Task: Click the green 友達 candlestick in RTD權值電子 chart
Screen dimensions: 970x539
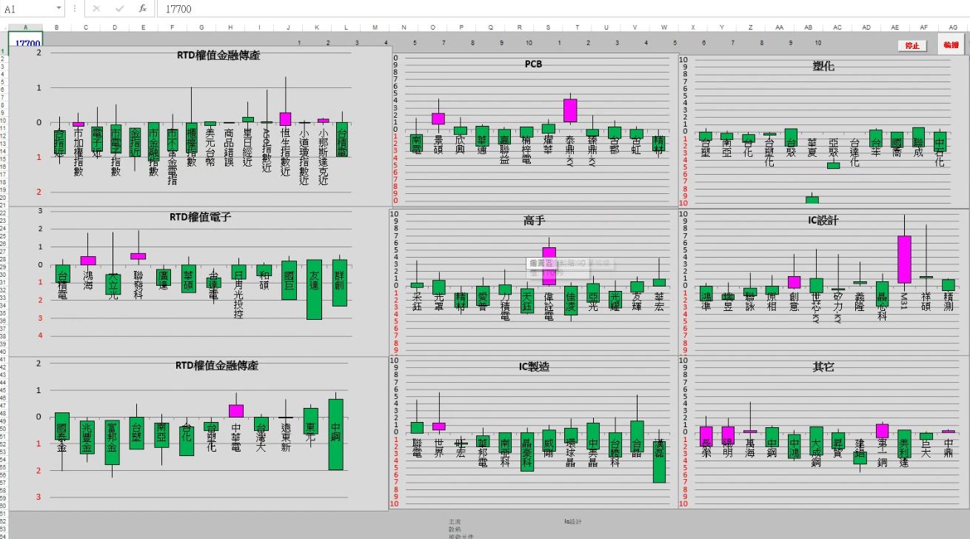Action: point(315,289)
